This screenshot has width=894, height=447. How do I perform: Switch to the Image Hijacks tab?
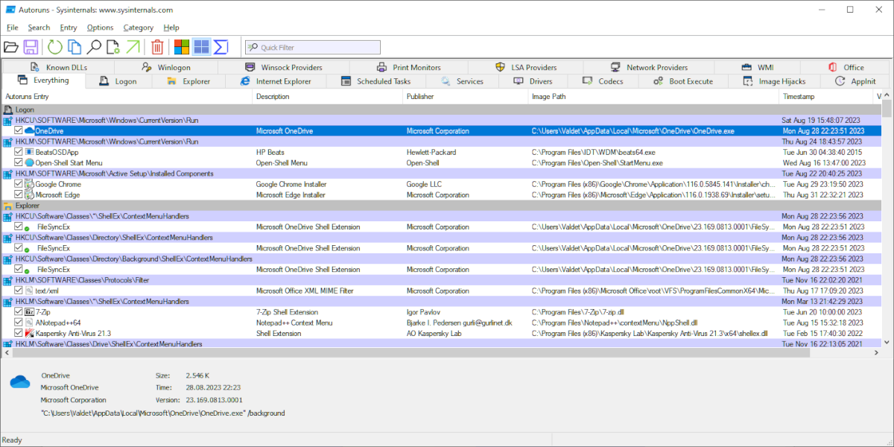pyautogui.click(x=774, y=81)
